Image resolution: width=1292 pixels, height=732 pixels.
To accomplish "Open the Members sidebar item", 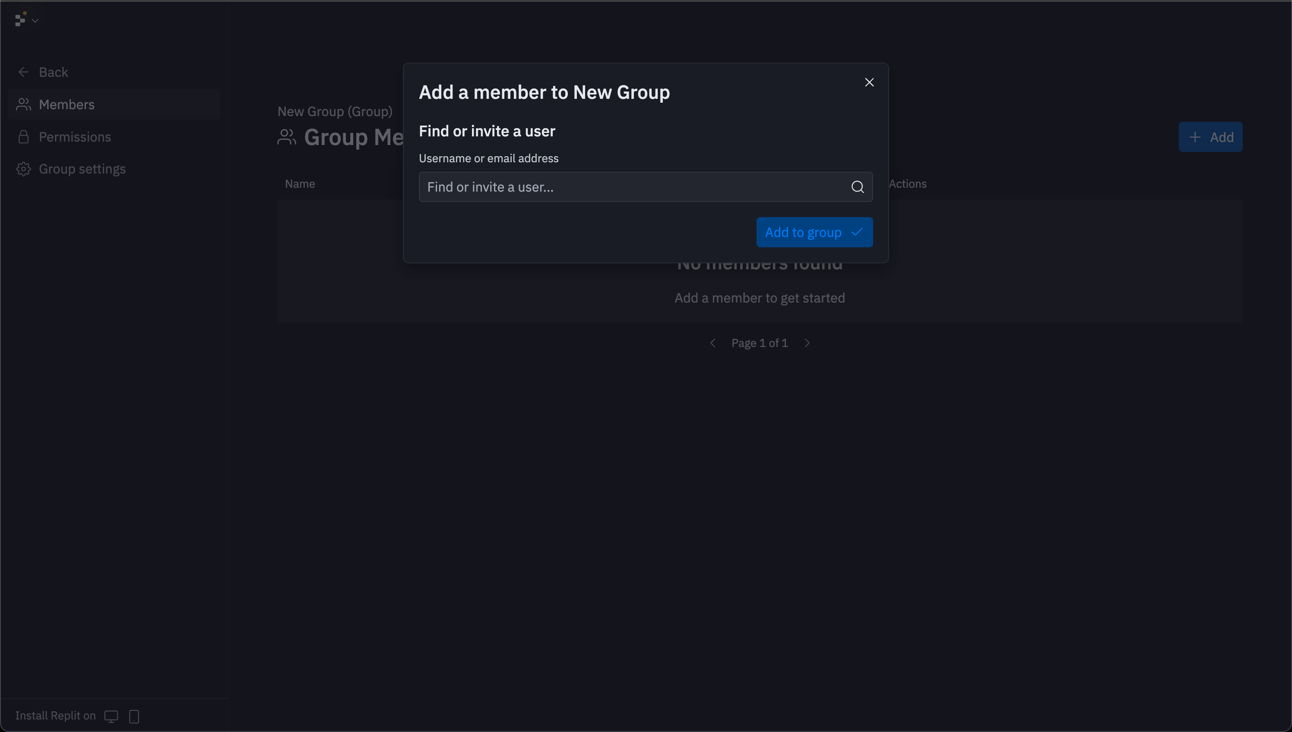I will pyautogui.click(x=66, y=104).
